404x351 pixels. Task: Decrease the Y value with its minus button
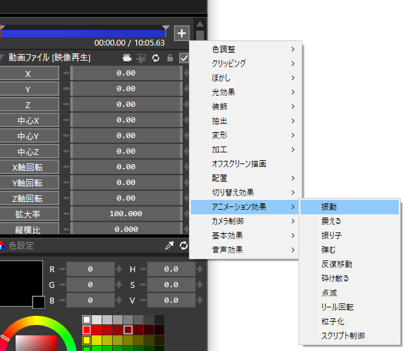pos(66,89)
